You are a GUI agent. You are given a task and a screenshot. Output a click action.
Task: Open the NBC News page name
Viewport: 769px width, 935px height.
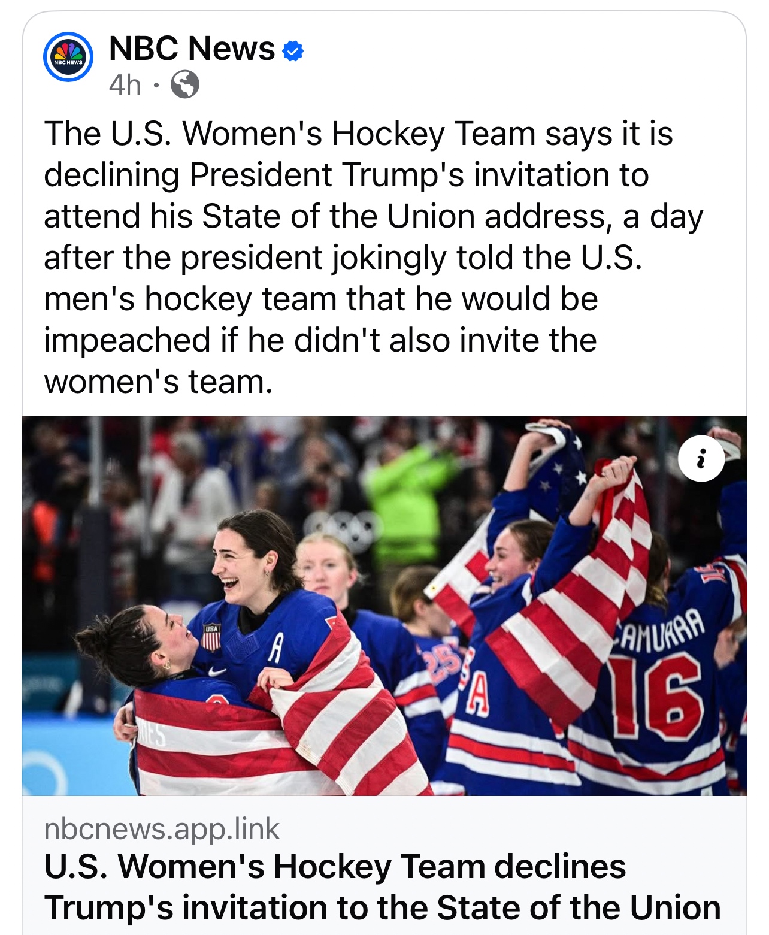(x=192, y=49)
